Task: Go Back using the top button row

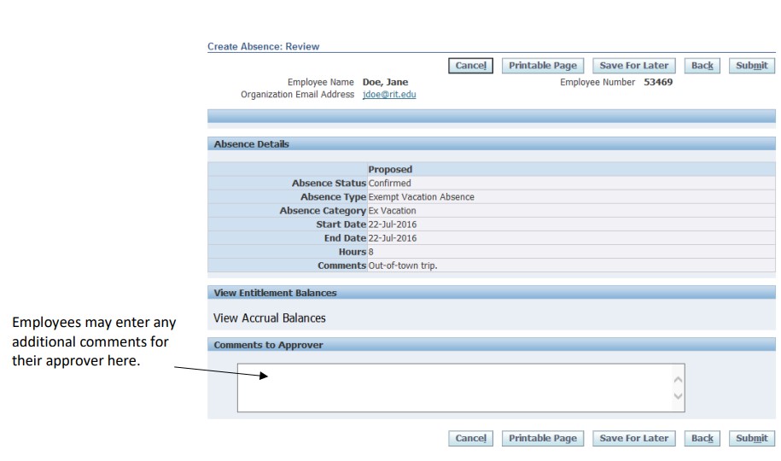Action: pos(703,66)
